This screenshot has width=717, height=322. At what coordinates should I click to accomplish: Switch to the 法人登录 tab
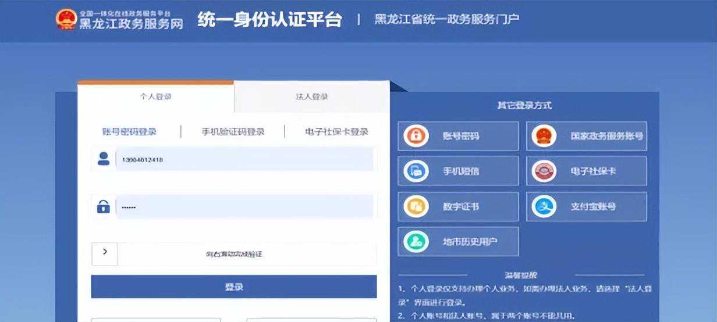[311, 96]
